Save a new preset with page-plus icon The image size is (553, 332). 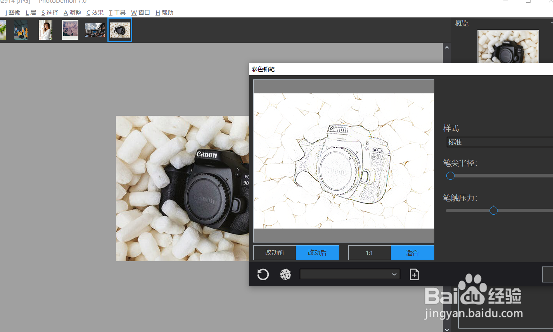414,275
